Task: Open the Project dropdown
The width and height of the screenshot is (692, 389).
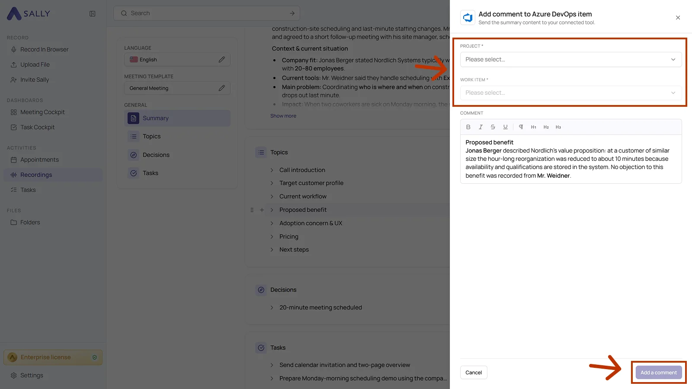Action: tap(571, 59)
